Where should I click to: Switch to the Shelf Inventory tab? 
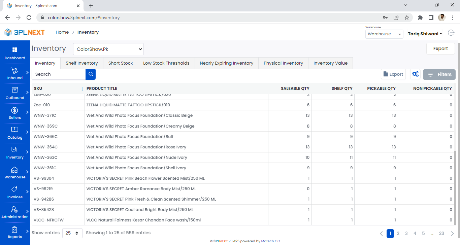point(82,63)
